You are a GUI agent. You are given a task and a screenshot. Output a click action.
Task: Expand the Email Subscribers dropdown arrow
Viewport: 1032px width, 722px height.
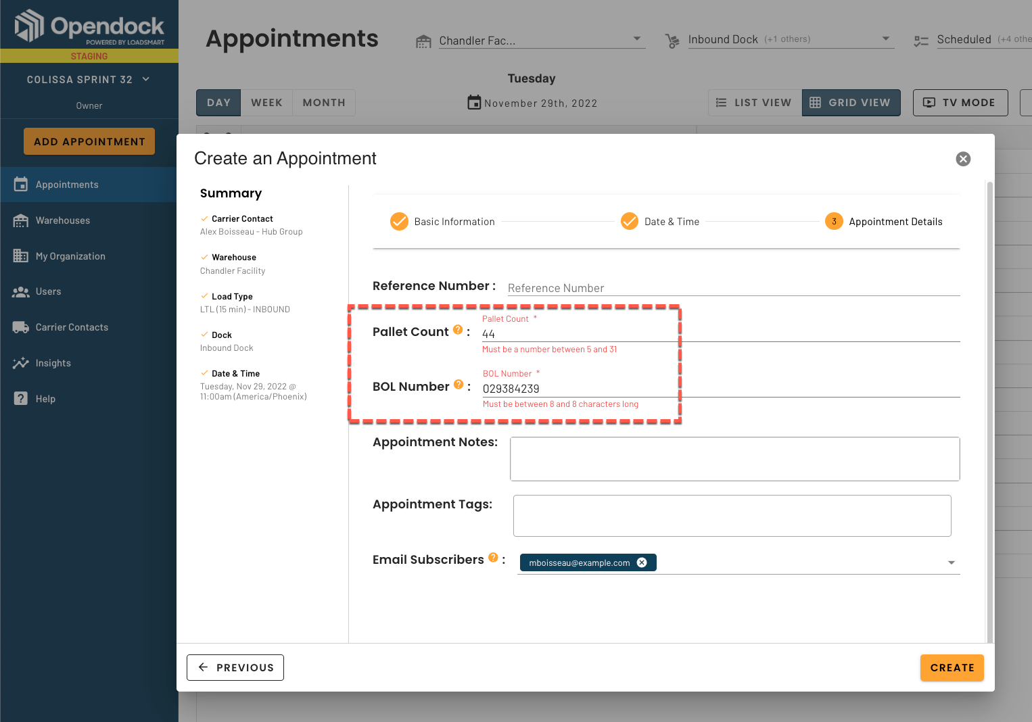952,562
